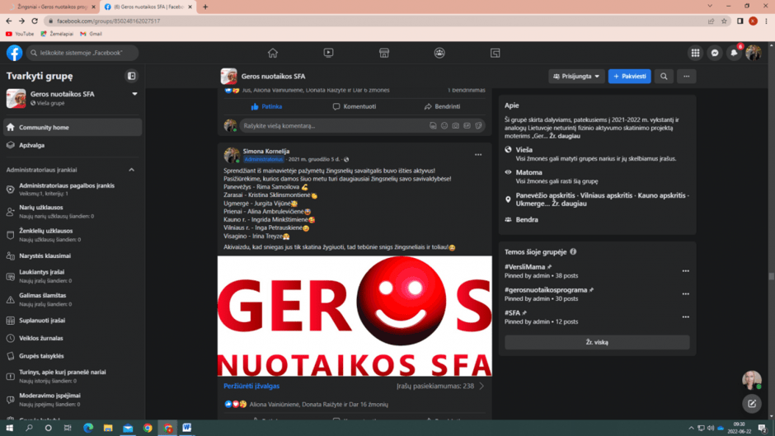Open Grupės taisyklės

point(73,356)
